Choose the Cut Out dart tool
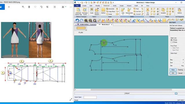 (x=137, y=12)
